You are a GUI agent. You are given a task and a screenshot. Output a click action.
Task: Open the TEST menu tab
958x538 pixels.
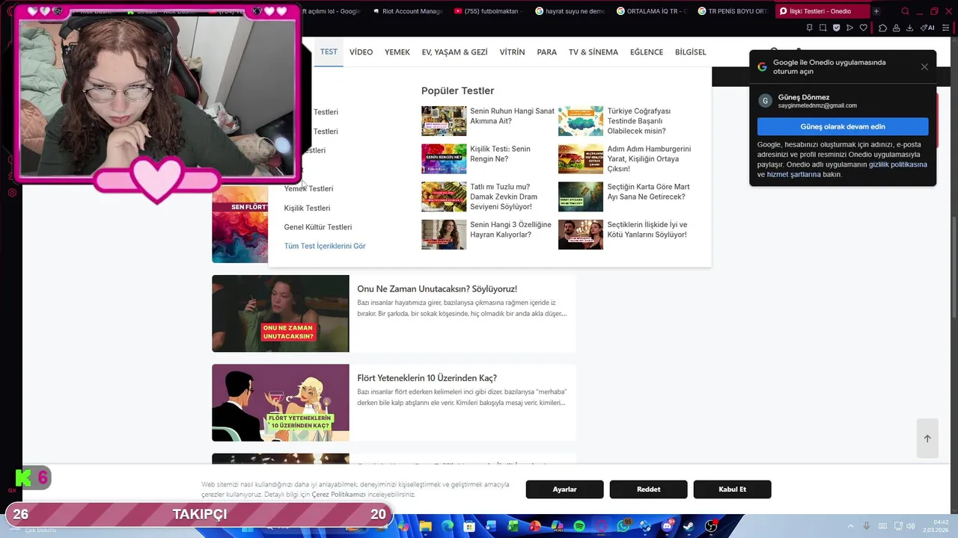pyautogui.click(x=329, y=52)
